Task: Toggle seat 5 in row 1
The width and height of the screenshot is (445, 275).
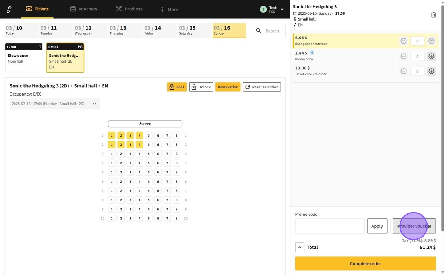Action: 149,135
